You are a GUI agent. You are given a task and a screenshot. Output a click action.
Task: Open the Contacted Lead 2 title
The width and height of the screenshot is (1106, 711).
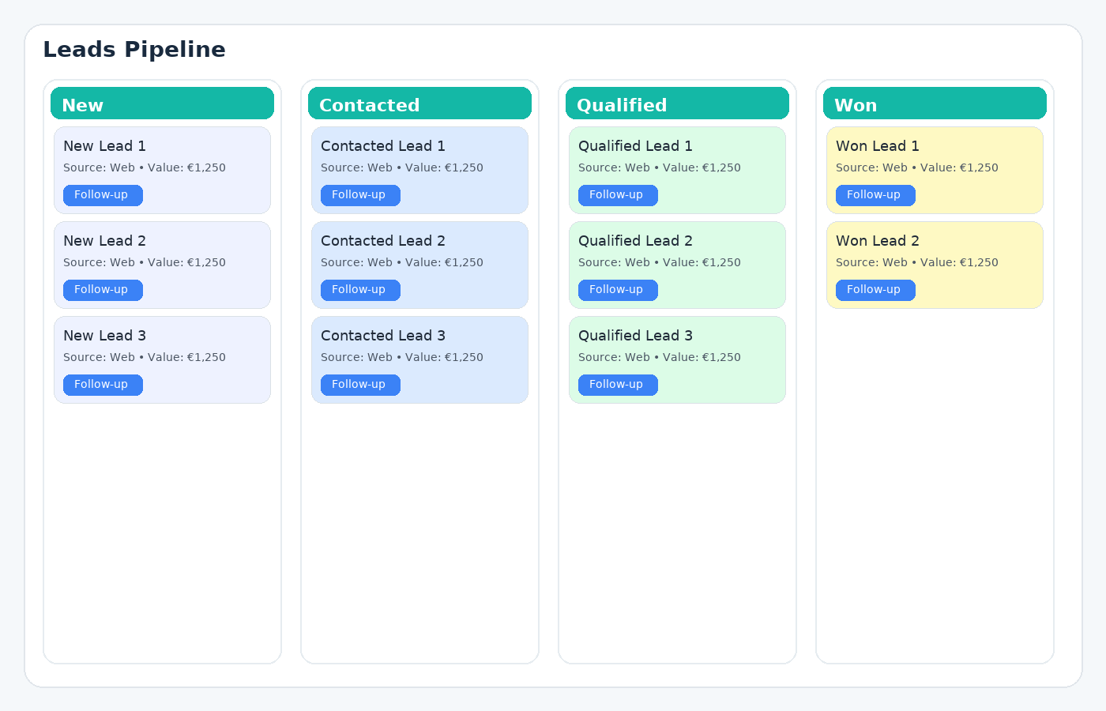tap(383, 241)
